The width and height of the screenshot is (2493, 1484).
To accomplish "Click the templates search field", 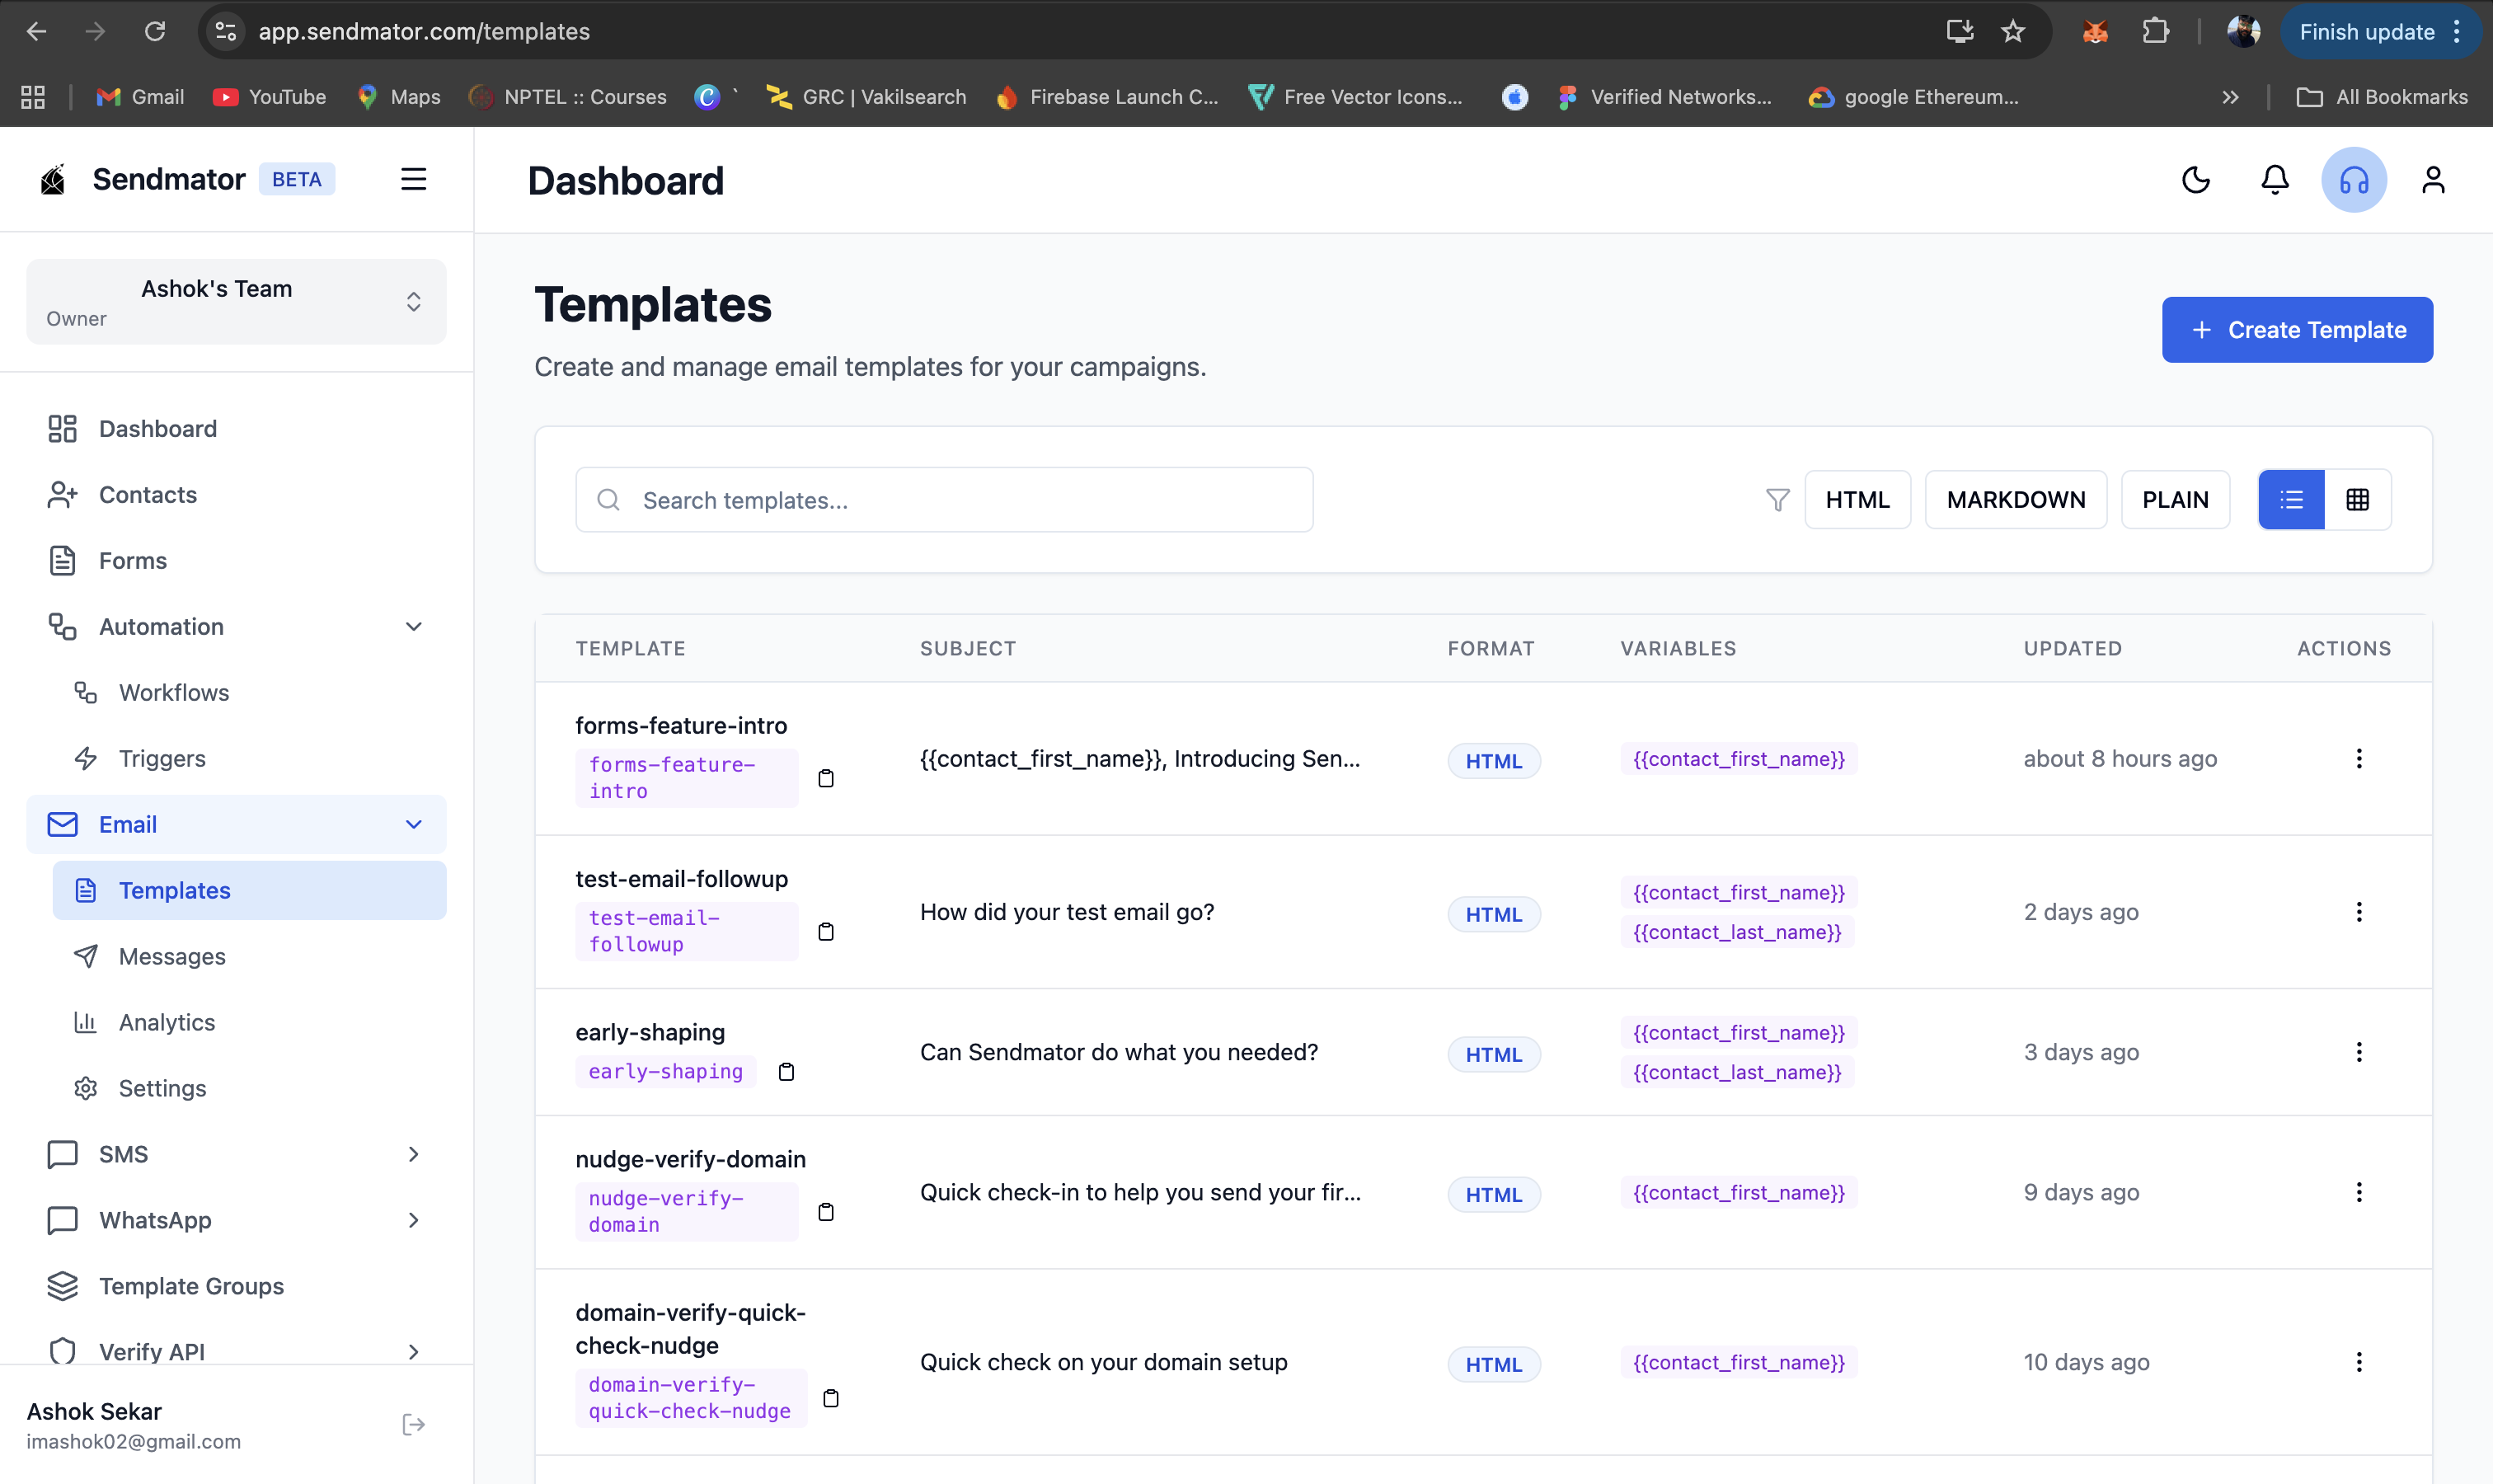I will [x=944, y=499].
